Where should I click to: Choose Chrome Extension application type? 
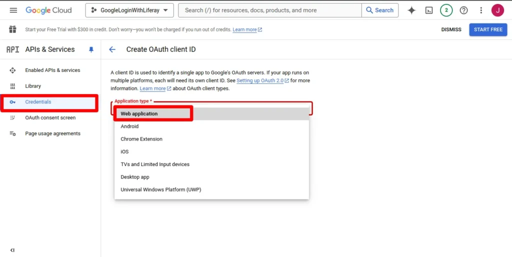[141, 139]
